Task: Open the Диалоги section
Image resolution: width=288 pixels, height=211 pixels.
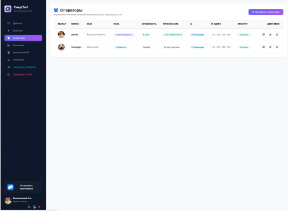Action: [x=23, y=23]
